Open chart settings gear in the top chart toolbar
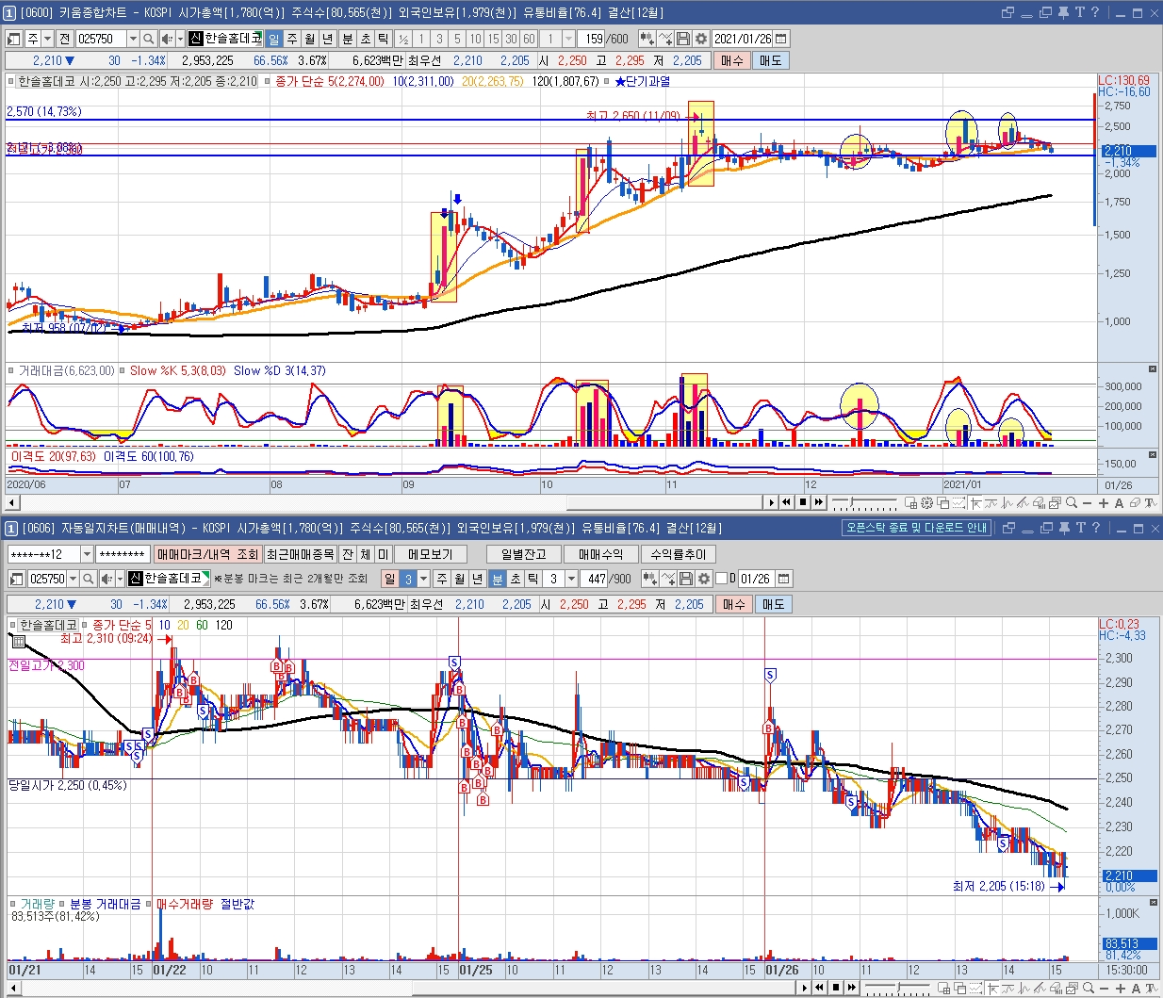Viewport: 1163px width, 998px height. [700, 39]
